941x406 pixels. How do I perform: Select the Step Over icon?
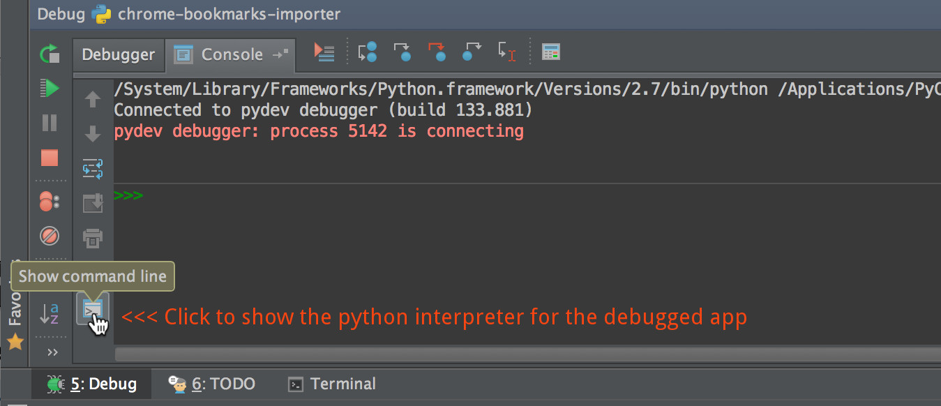pos(368,52)
